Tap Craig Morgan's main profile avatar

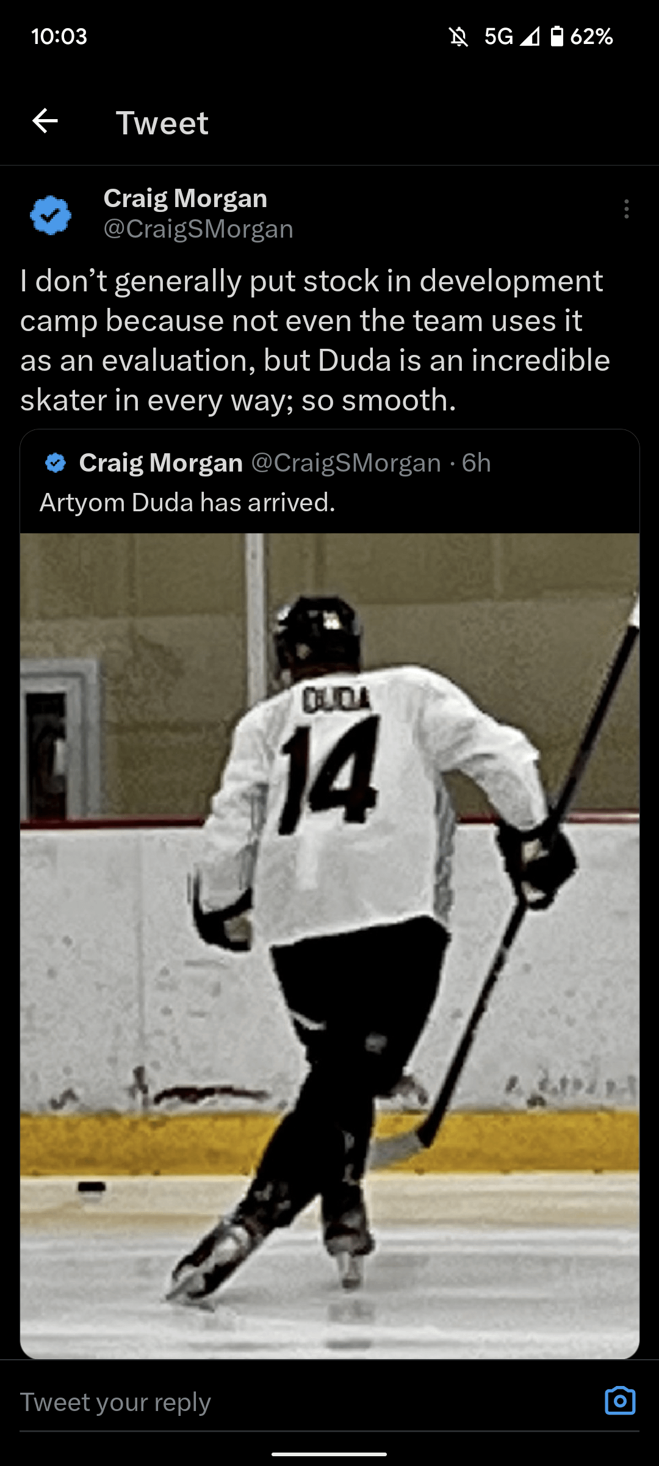pyautogui.click(x=51, y=215)
